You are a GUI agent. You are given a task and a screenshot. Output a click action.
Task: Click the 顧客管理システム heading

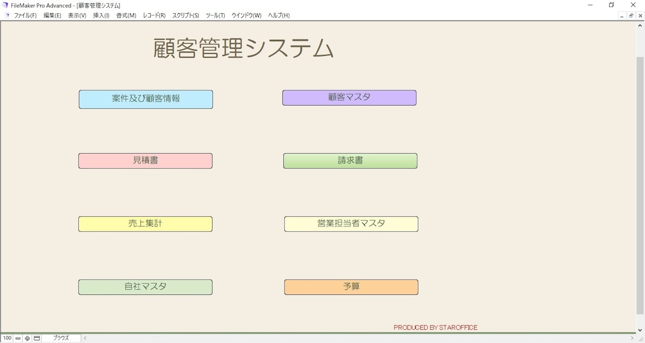243,49
